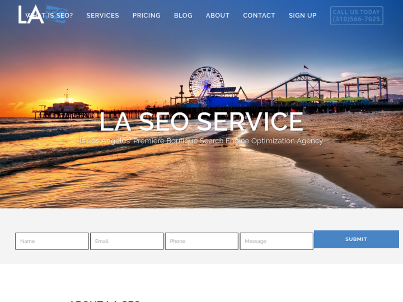Click into the Name input field
This screenshot has width=403, height=302.
[x=52, y=241]
